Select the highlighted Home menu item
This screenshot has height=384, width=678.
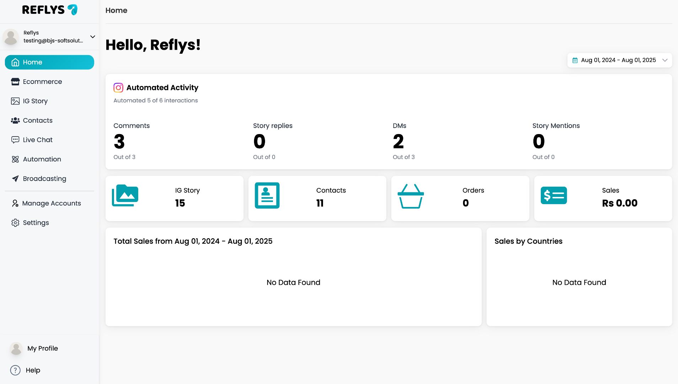pyautogui.click(x=49, y=62)
